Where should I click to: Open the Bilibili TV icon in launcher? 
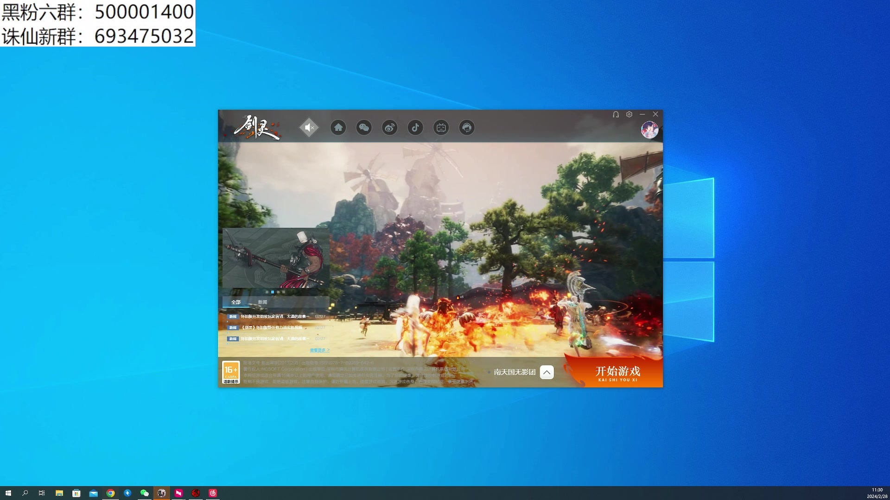click(x=441, y=127)
